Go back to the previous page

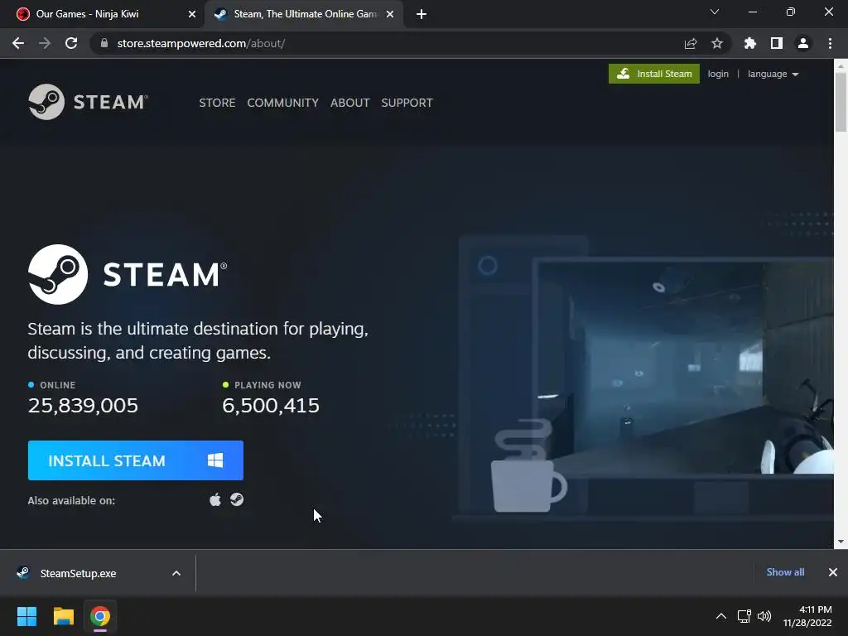pos(18,43)
